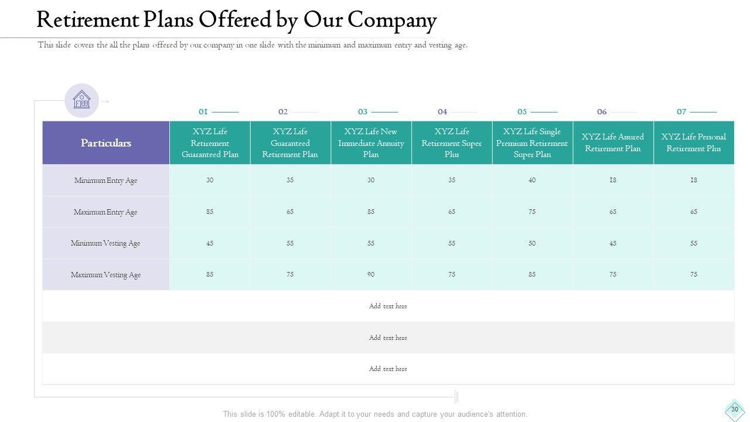Click the house icon above the table
Image resolution: width=750 pixels, height=422 pixels.
pos(81,100)
